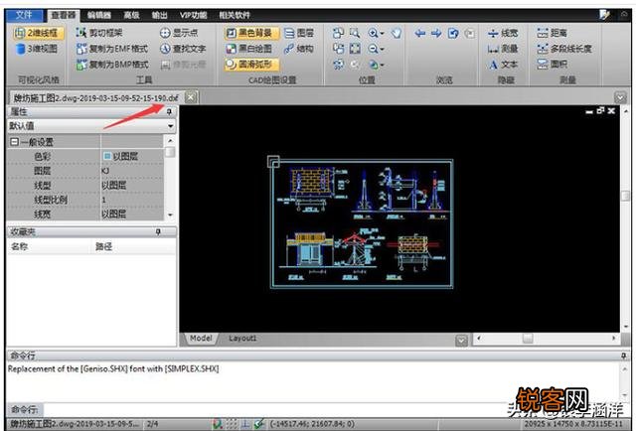The width and height of the screenshot is (636, 431).
Task: Open the zoom in dropdown arrow
Action: click(x=382, y=33)
